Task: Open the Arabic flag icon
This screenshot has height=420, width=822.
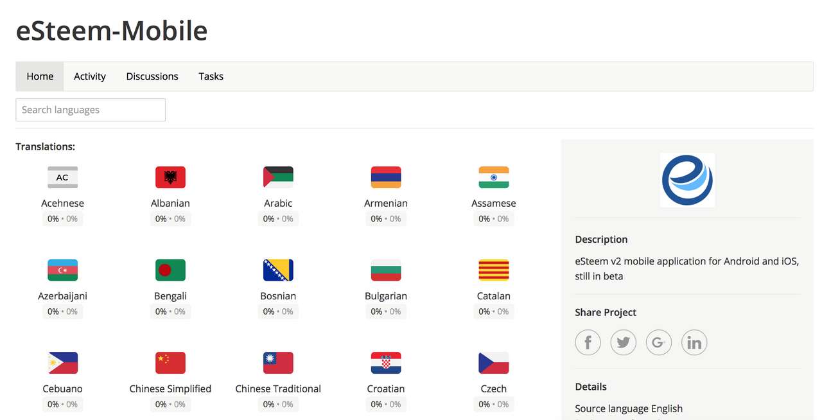Action: tap(278, 177)
